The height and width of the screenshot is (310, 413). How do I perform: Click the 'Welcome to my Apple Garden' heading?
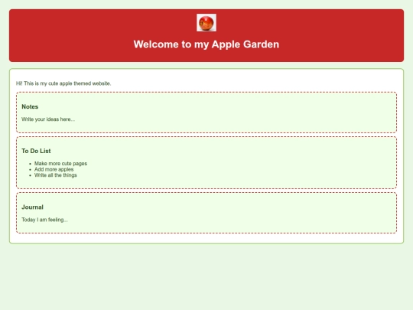click(206, 44)
